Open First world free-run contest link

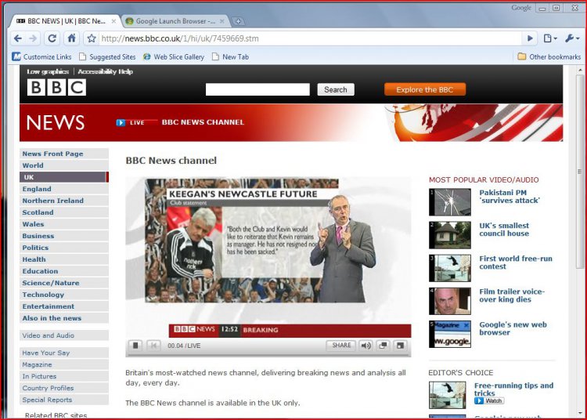pos(516,262)
